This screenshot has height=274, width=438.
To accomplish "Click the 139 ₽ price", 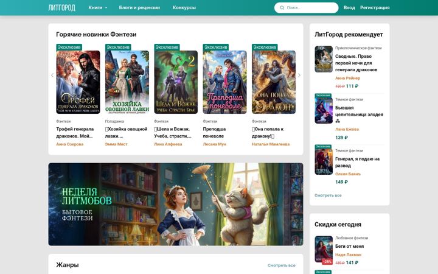I will [341, 138].
